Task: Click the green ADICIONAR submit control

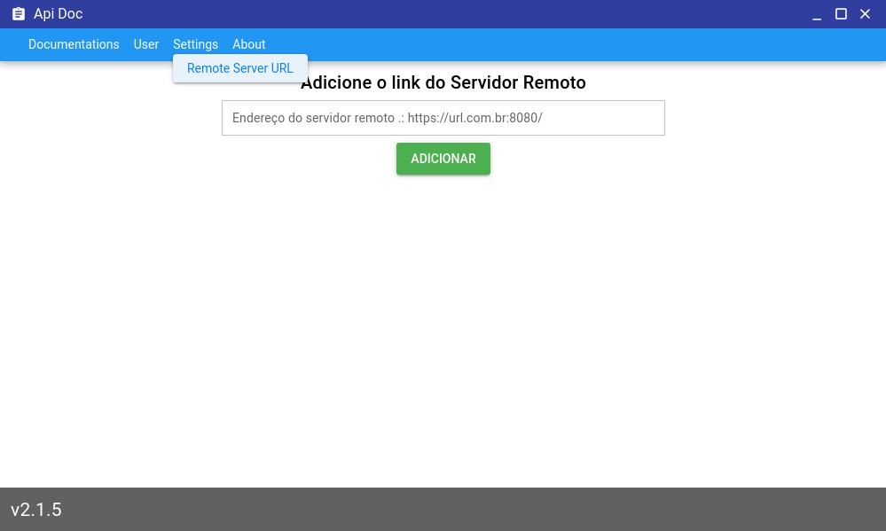Action: tap(443, 159)
